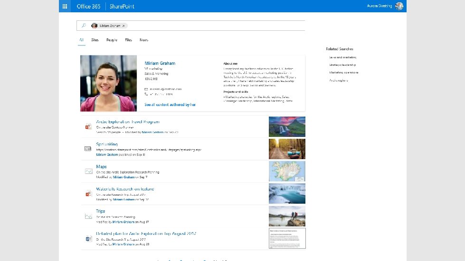The width and height of the screenshot is (465, 261).
Task: Click Strategic leadership related search
Action: 342,65
